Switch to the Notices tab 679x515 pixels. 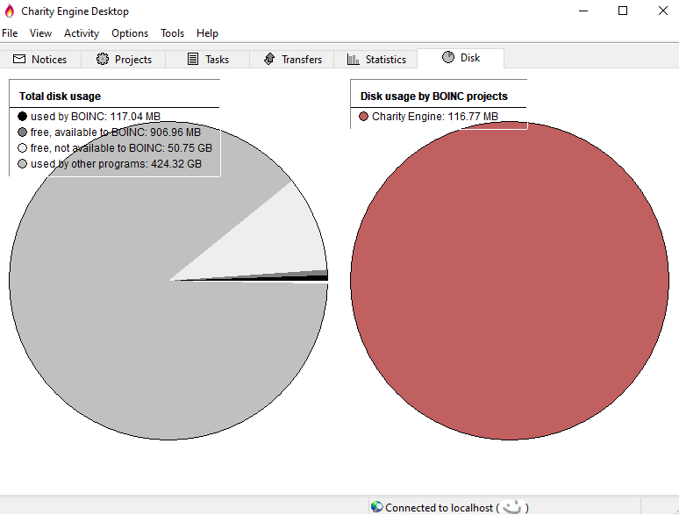(40, 60)
